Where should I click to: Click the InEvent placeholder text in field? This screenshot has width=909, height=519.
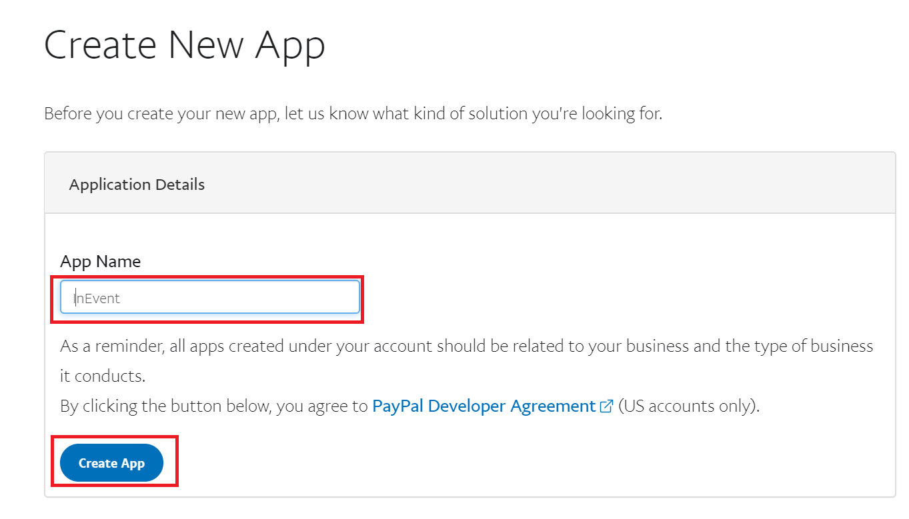(x=97, y=298)
